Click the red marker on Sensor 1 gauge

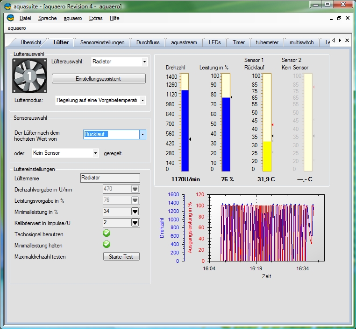click(x=273, y=125)
